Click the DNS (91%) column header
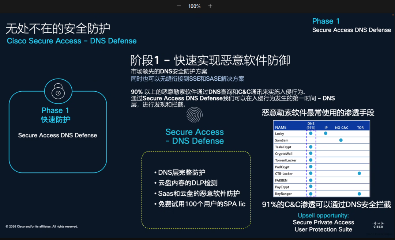Image resolution: width=395 pixels, height=240 pixels. pos(311,126)
